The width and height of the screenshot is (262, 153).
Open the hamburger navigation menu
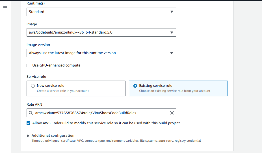(x=5, y=6)
